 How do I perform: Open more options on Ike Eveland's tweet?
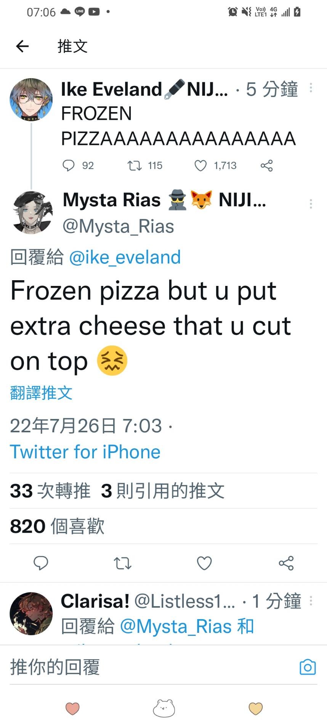tap(311, 88)
